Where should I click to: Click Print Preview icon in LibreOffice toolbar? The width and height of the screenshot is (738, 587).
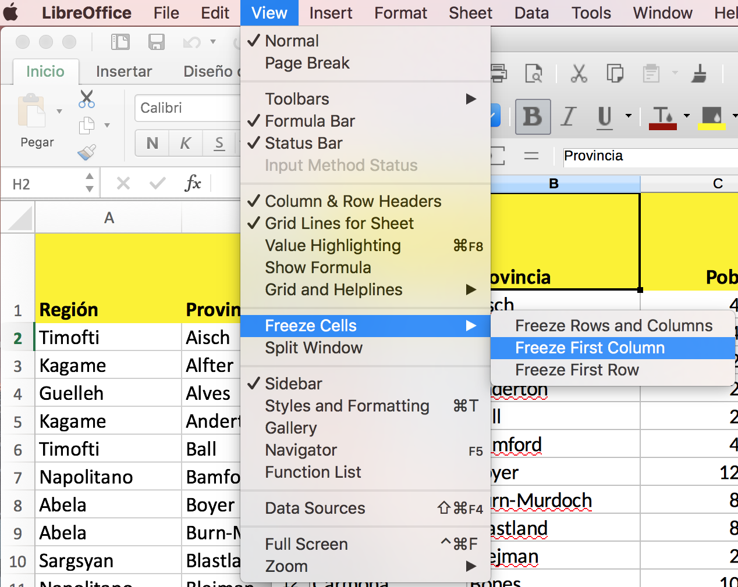click(534, 73)
